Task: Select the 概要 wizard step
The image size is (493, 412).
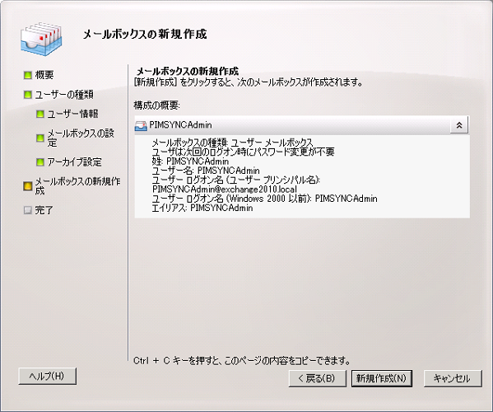Action: [44, 75]
